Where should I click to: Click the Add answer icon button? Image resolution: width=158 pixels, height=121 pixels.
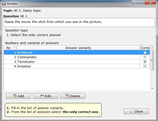point(18,96)
